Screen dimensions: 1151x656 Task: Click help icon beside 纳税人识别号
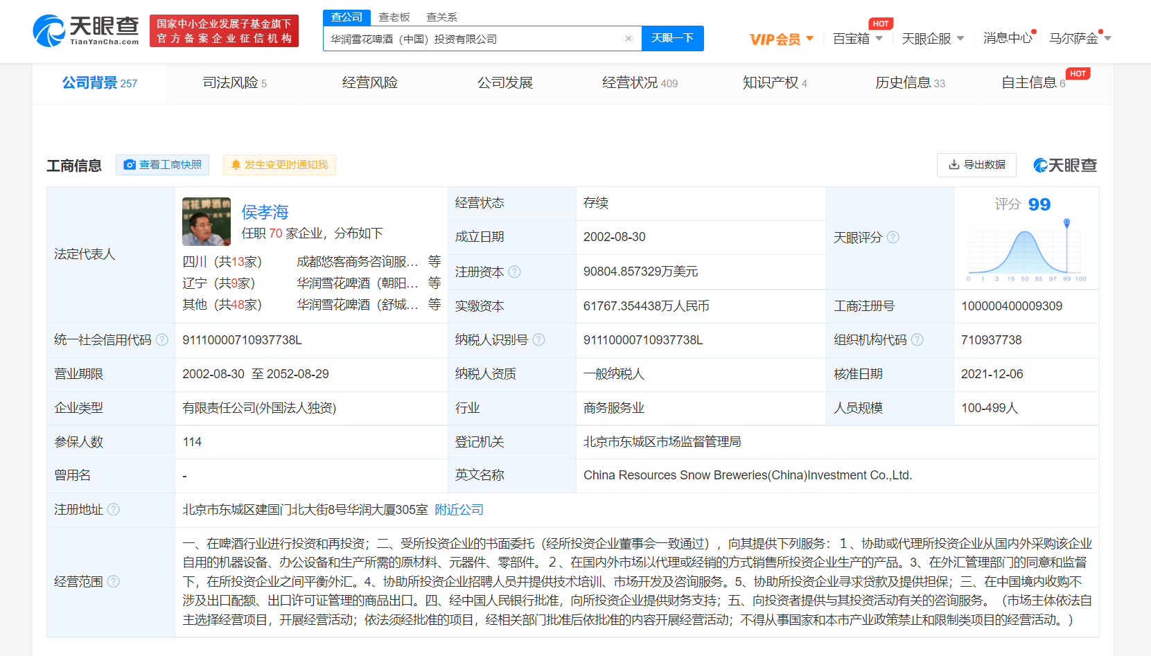pyautogui.click(x=538, y=340)
